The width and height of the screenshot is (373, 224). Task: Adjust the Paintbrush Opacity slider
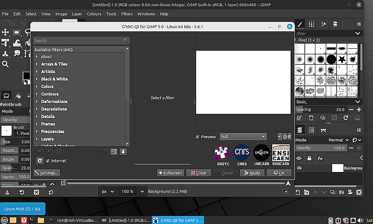15,119
